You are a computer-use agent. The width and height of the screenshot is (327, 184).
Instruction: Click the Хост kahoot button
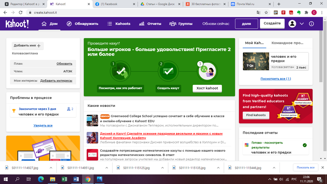(x=207, y=88)
